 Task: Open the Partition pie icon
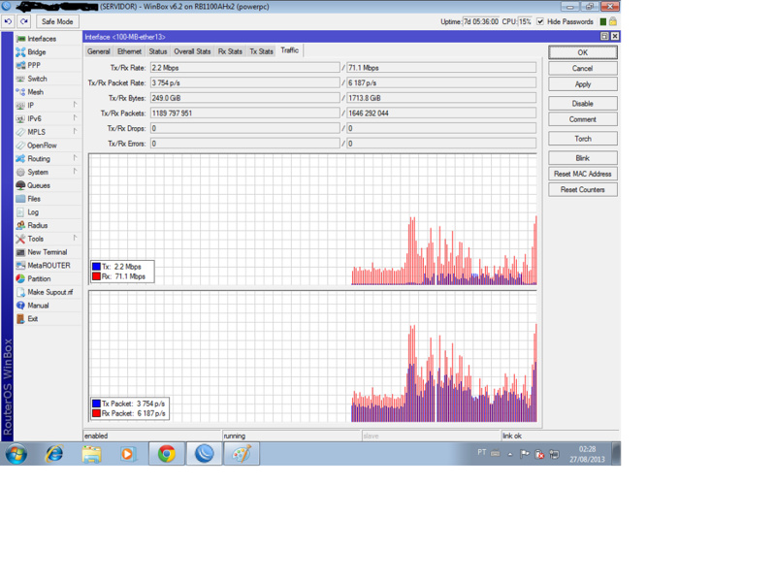[20, 279]
